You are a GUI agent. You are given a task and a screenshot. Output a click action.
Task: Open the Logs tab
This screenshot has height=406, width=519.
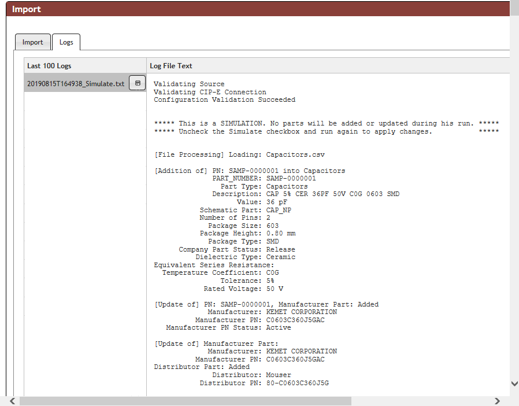click(66, 42)
